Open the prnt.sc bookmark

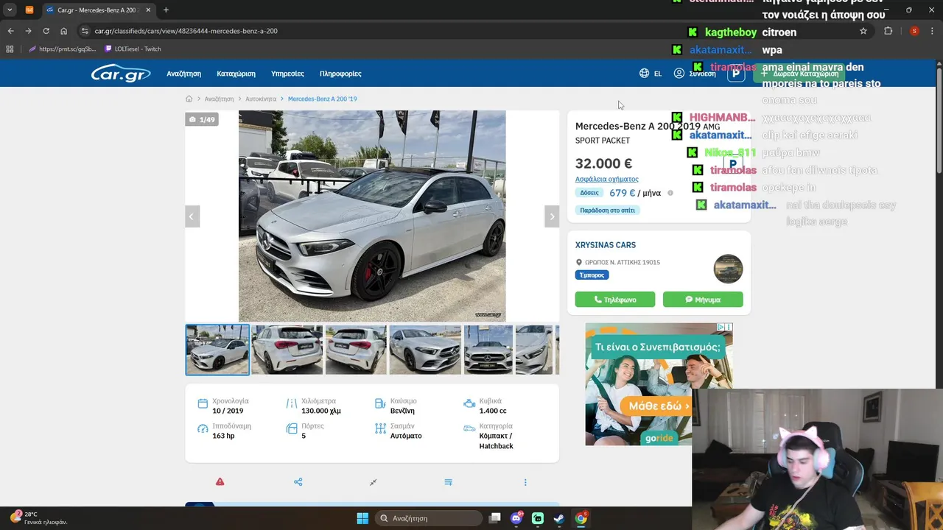[x=62, y=49]
